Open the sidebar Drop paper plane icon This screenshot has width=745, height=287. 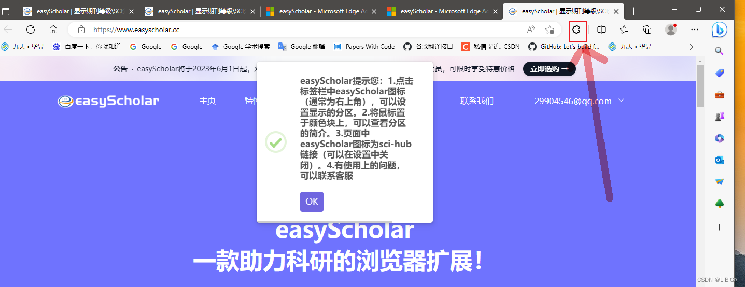pos(719,182)
